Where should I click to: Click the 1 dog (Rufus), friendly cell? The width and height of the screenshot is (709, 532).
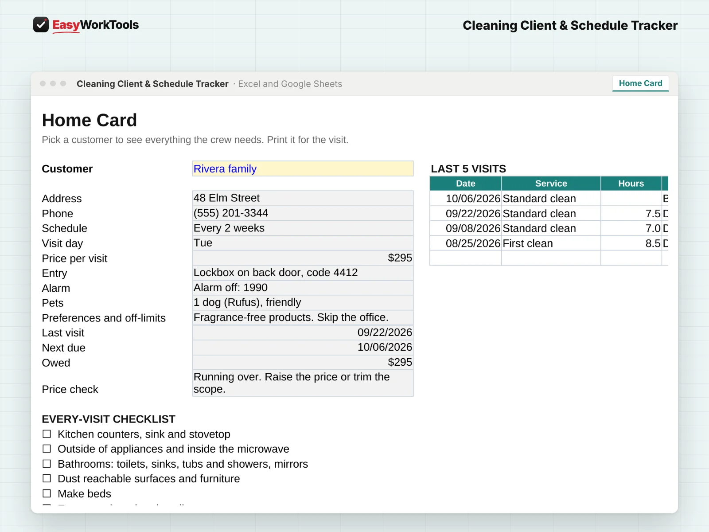pos(303,302)
